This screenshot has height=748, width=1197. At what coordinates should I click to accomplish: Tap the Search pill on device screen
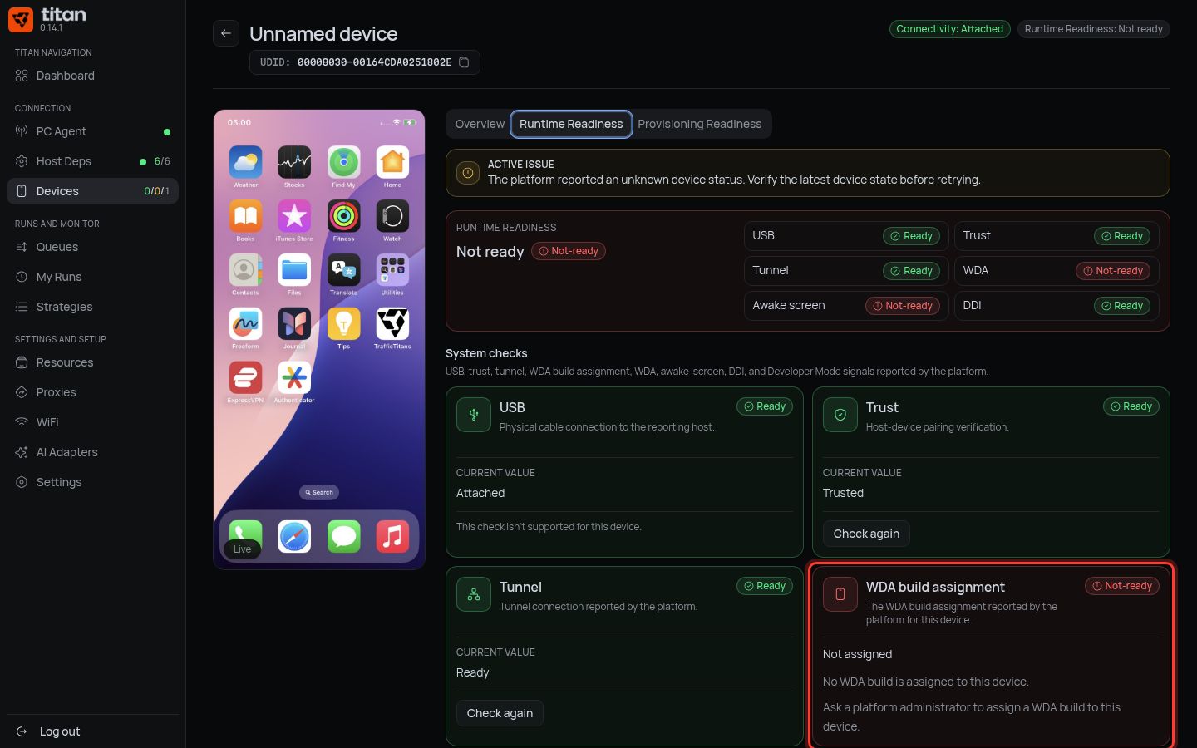pyautogui.click(x=319, y=492)
